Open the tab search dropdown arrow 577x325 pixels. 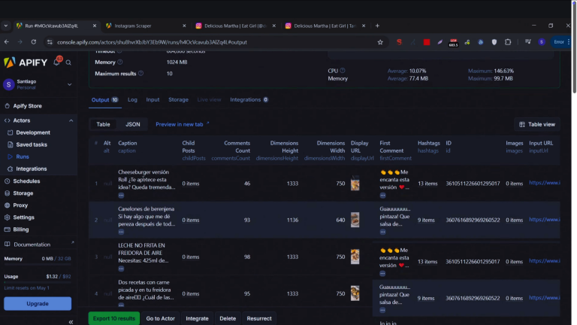coord(6,26)
